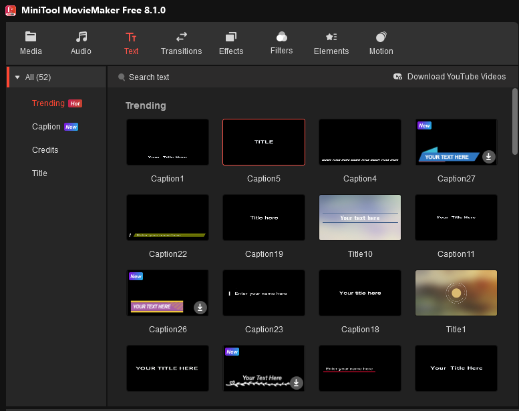
Task: Select the Caption11 thumbnail
Action: click(456, 218)
